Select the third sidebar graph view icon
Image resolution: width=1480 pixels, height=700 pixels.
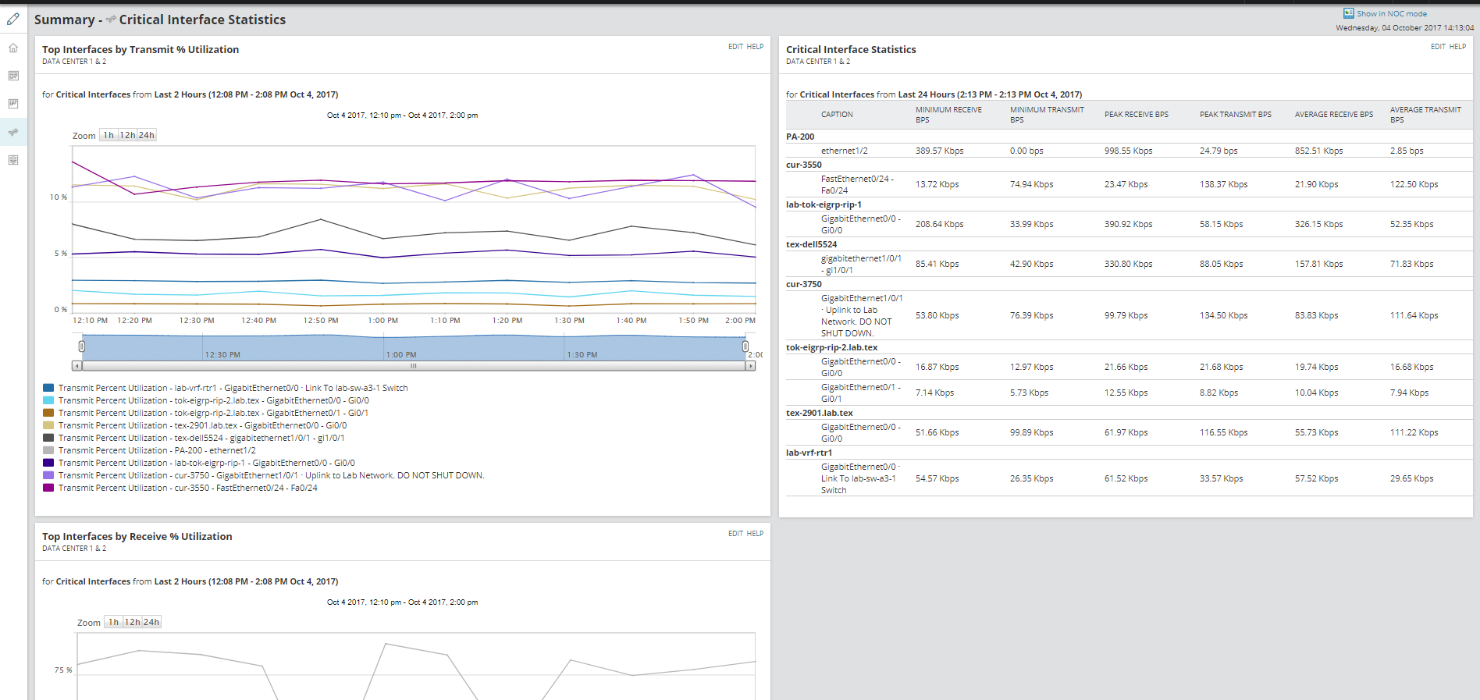click(13, 104)
